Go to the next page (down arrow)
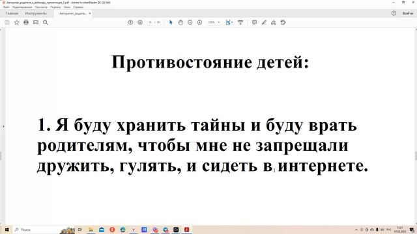 tap(140, 23)
